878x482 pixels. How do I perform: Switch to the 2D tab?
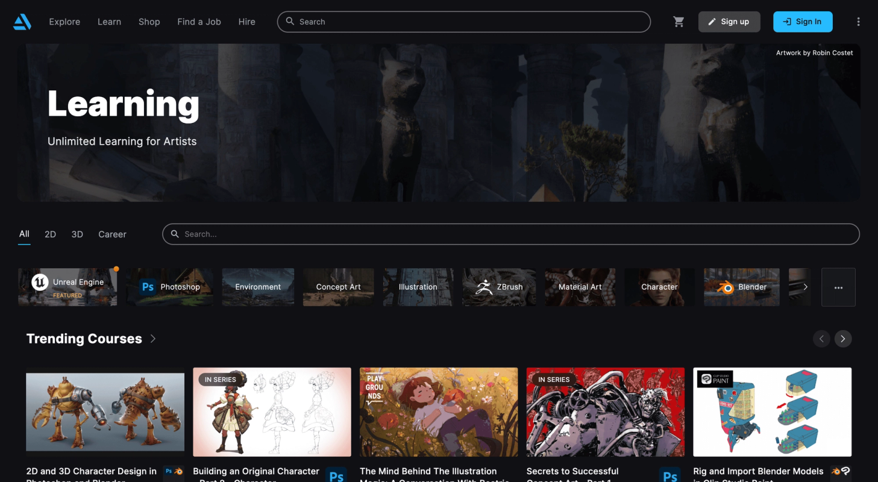[50, 234]
